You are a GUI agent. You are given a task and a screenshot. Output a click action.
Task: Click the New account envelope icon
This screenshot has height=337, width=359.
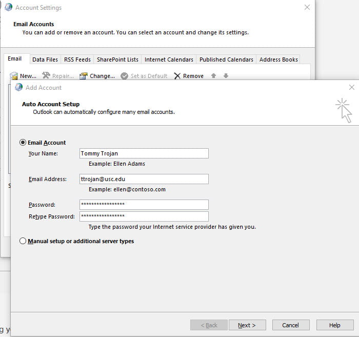pyautogui.click(x=14, y=76)
